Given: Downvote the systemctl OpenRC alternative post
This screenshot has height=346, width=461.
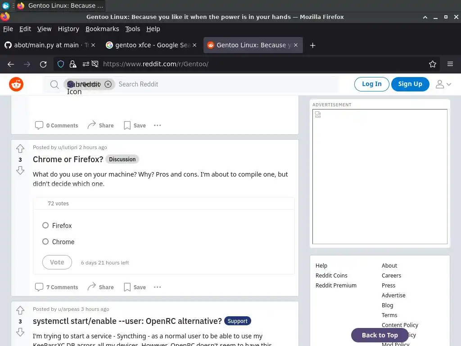Looking at the screenshot, I should (20, 332).
